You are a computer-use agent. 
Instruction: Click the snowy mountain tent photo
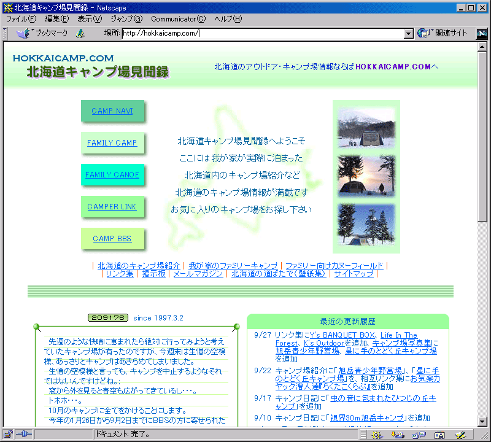366,128
